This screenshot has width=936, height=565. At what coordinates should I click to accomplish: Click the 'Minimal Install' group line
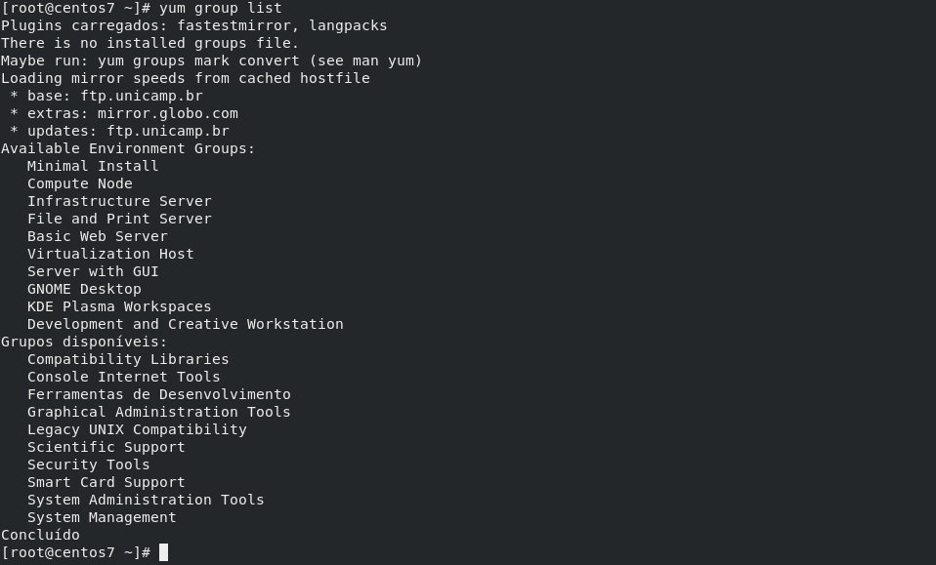93,166
